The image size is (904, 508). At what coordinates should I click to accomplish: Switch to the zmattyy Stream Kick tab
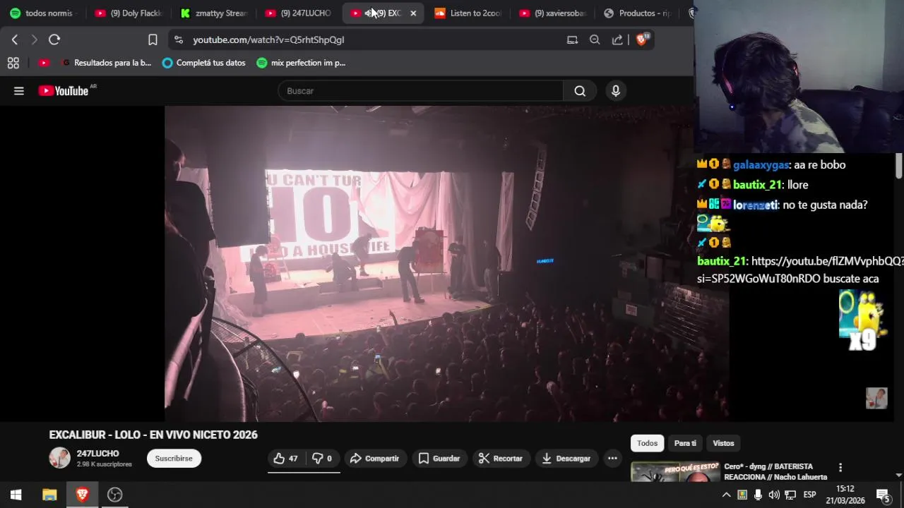click(x=214, y=13)
